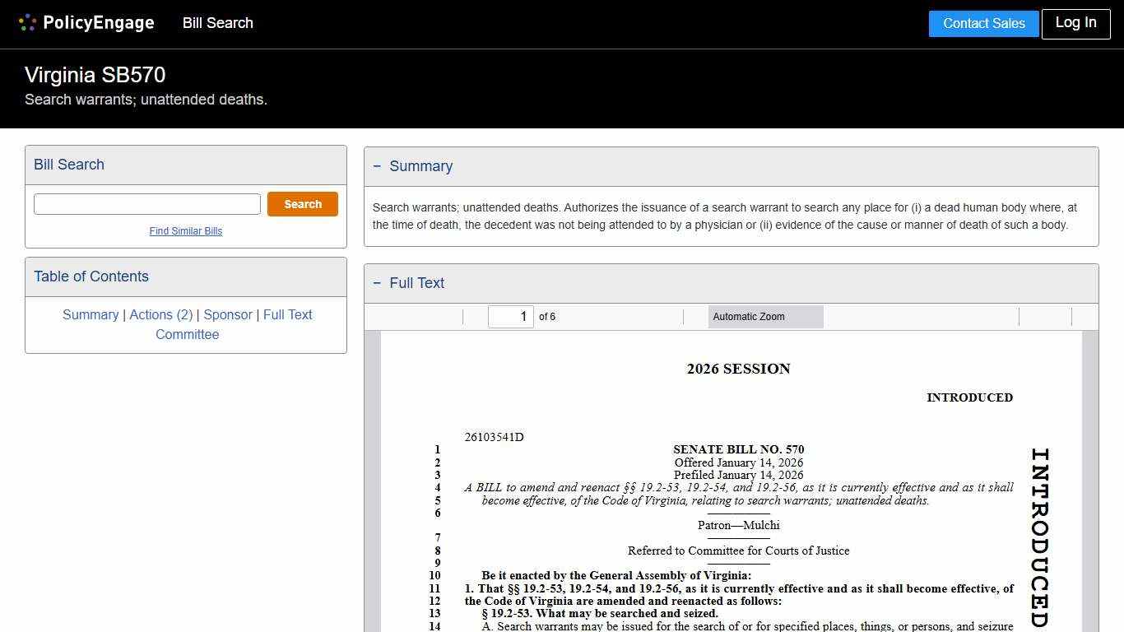Viewport: 1124px width, 632px height.
Task: Print the bill from the viewer toolbar
Action: coord(1033,317)
